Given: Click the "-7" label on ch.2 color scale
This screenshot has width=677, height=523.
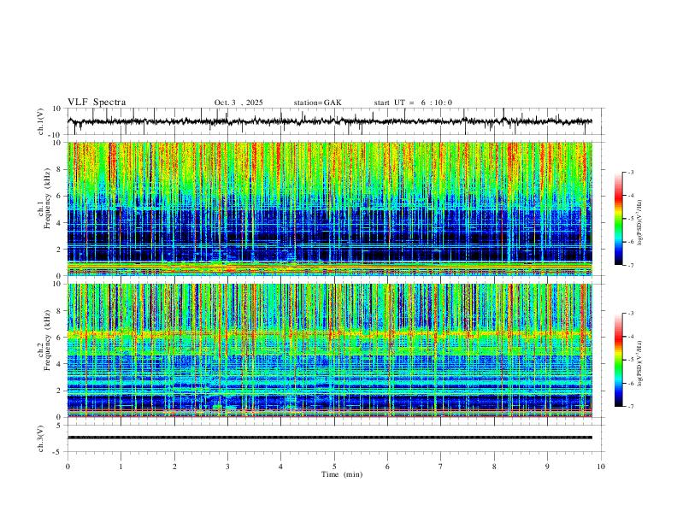Looking at the screenshot, I should [x=630, y=407].
